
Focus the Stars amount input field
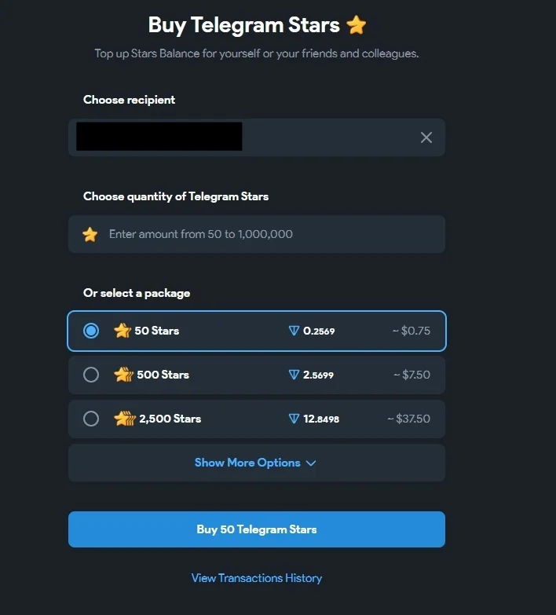point(267,234)
